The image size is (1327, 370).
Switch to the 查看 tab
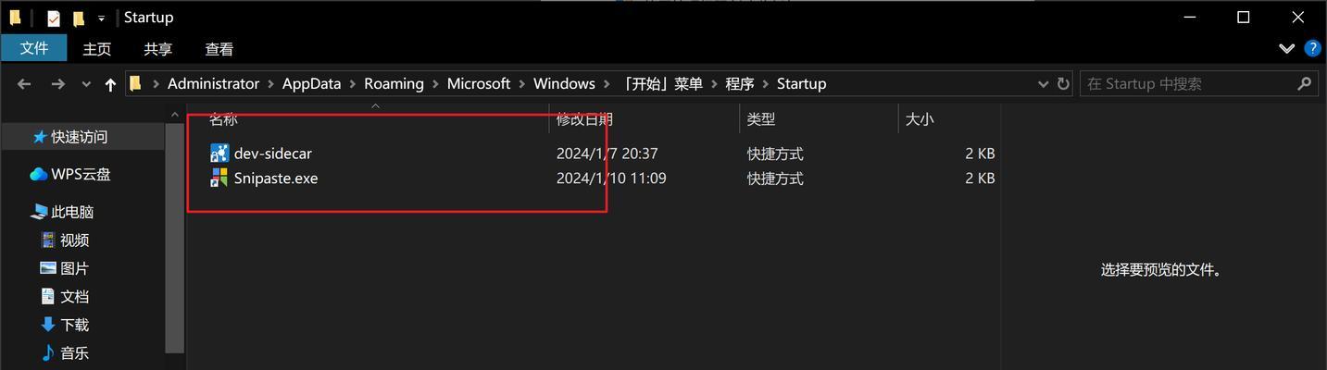pos(219,49)
